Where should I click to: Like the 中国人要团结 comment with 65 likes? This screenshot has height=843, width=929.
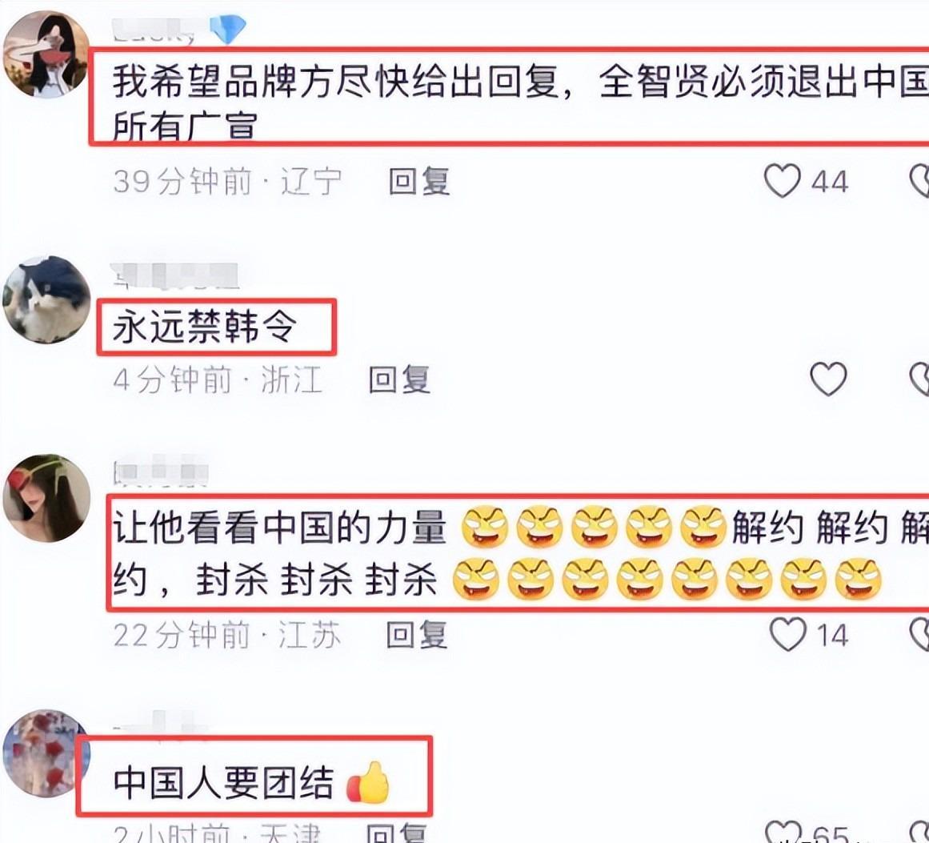click(783, 832)
